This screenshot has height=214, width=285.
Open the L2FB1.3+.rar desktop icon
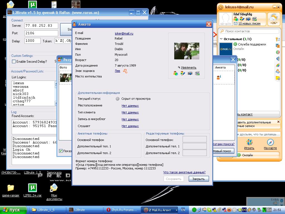[33, 188]
